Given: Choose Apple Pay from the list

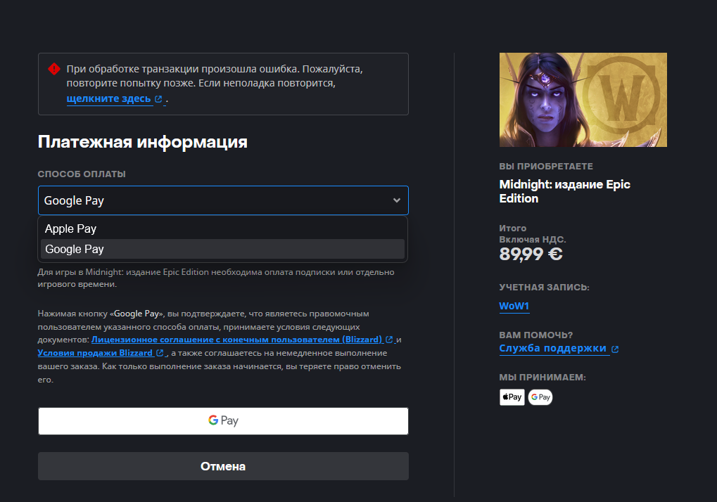Looking at the screenshot, I should (x=222, y=229).
